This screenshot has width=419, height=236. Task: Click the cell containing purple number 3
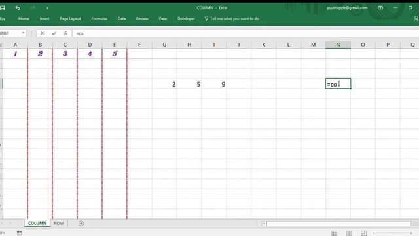coord(65,54)
